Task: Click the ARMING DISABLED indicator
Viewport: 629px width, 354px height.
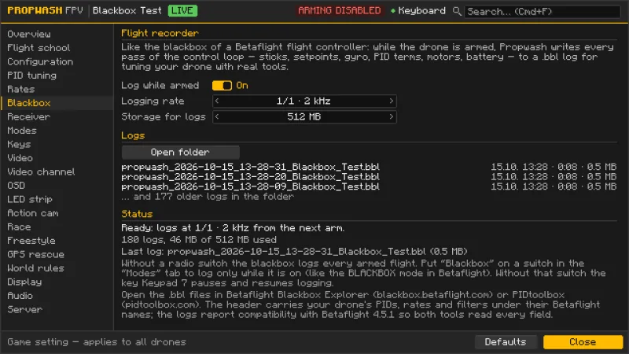Action: pyautogui.click(x=340, y=10)
